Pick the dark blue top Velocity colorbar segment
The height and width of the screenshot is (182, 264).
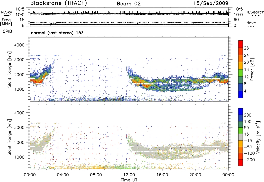[x=241, y=111]
